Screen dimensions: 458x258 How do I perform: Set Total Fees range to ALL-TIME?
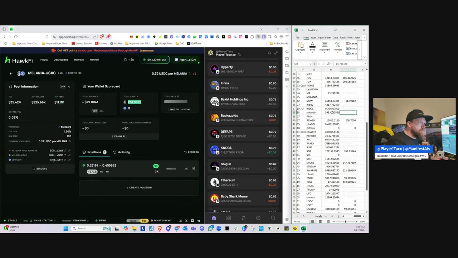(x=186, y=109)
